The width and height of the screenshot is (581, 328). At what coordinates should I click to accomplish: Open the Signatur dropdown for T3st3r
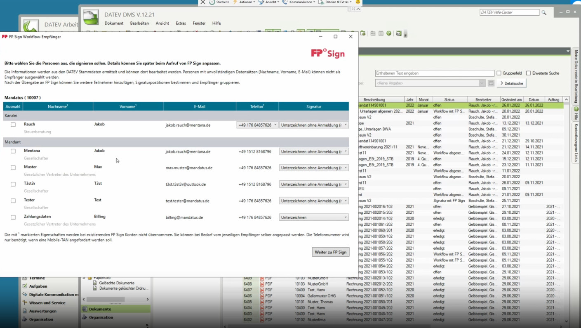(314, 184)
